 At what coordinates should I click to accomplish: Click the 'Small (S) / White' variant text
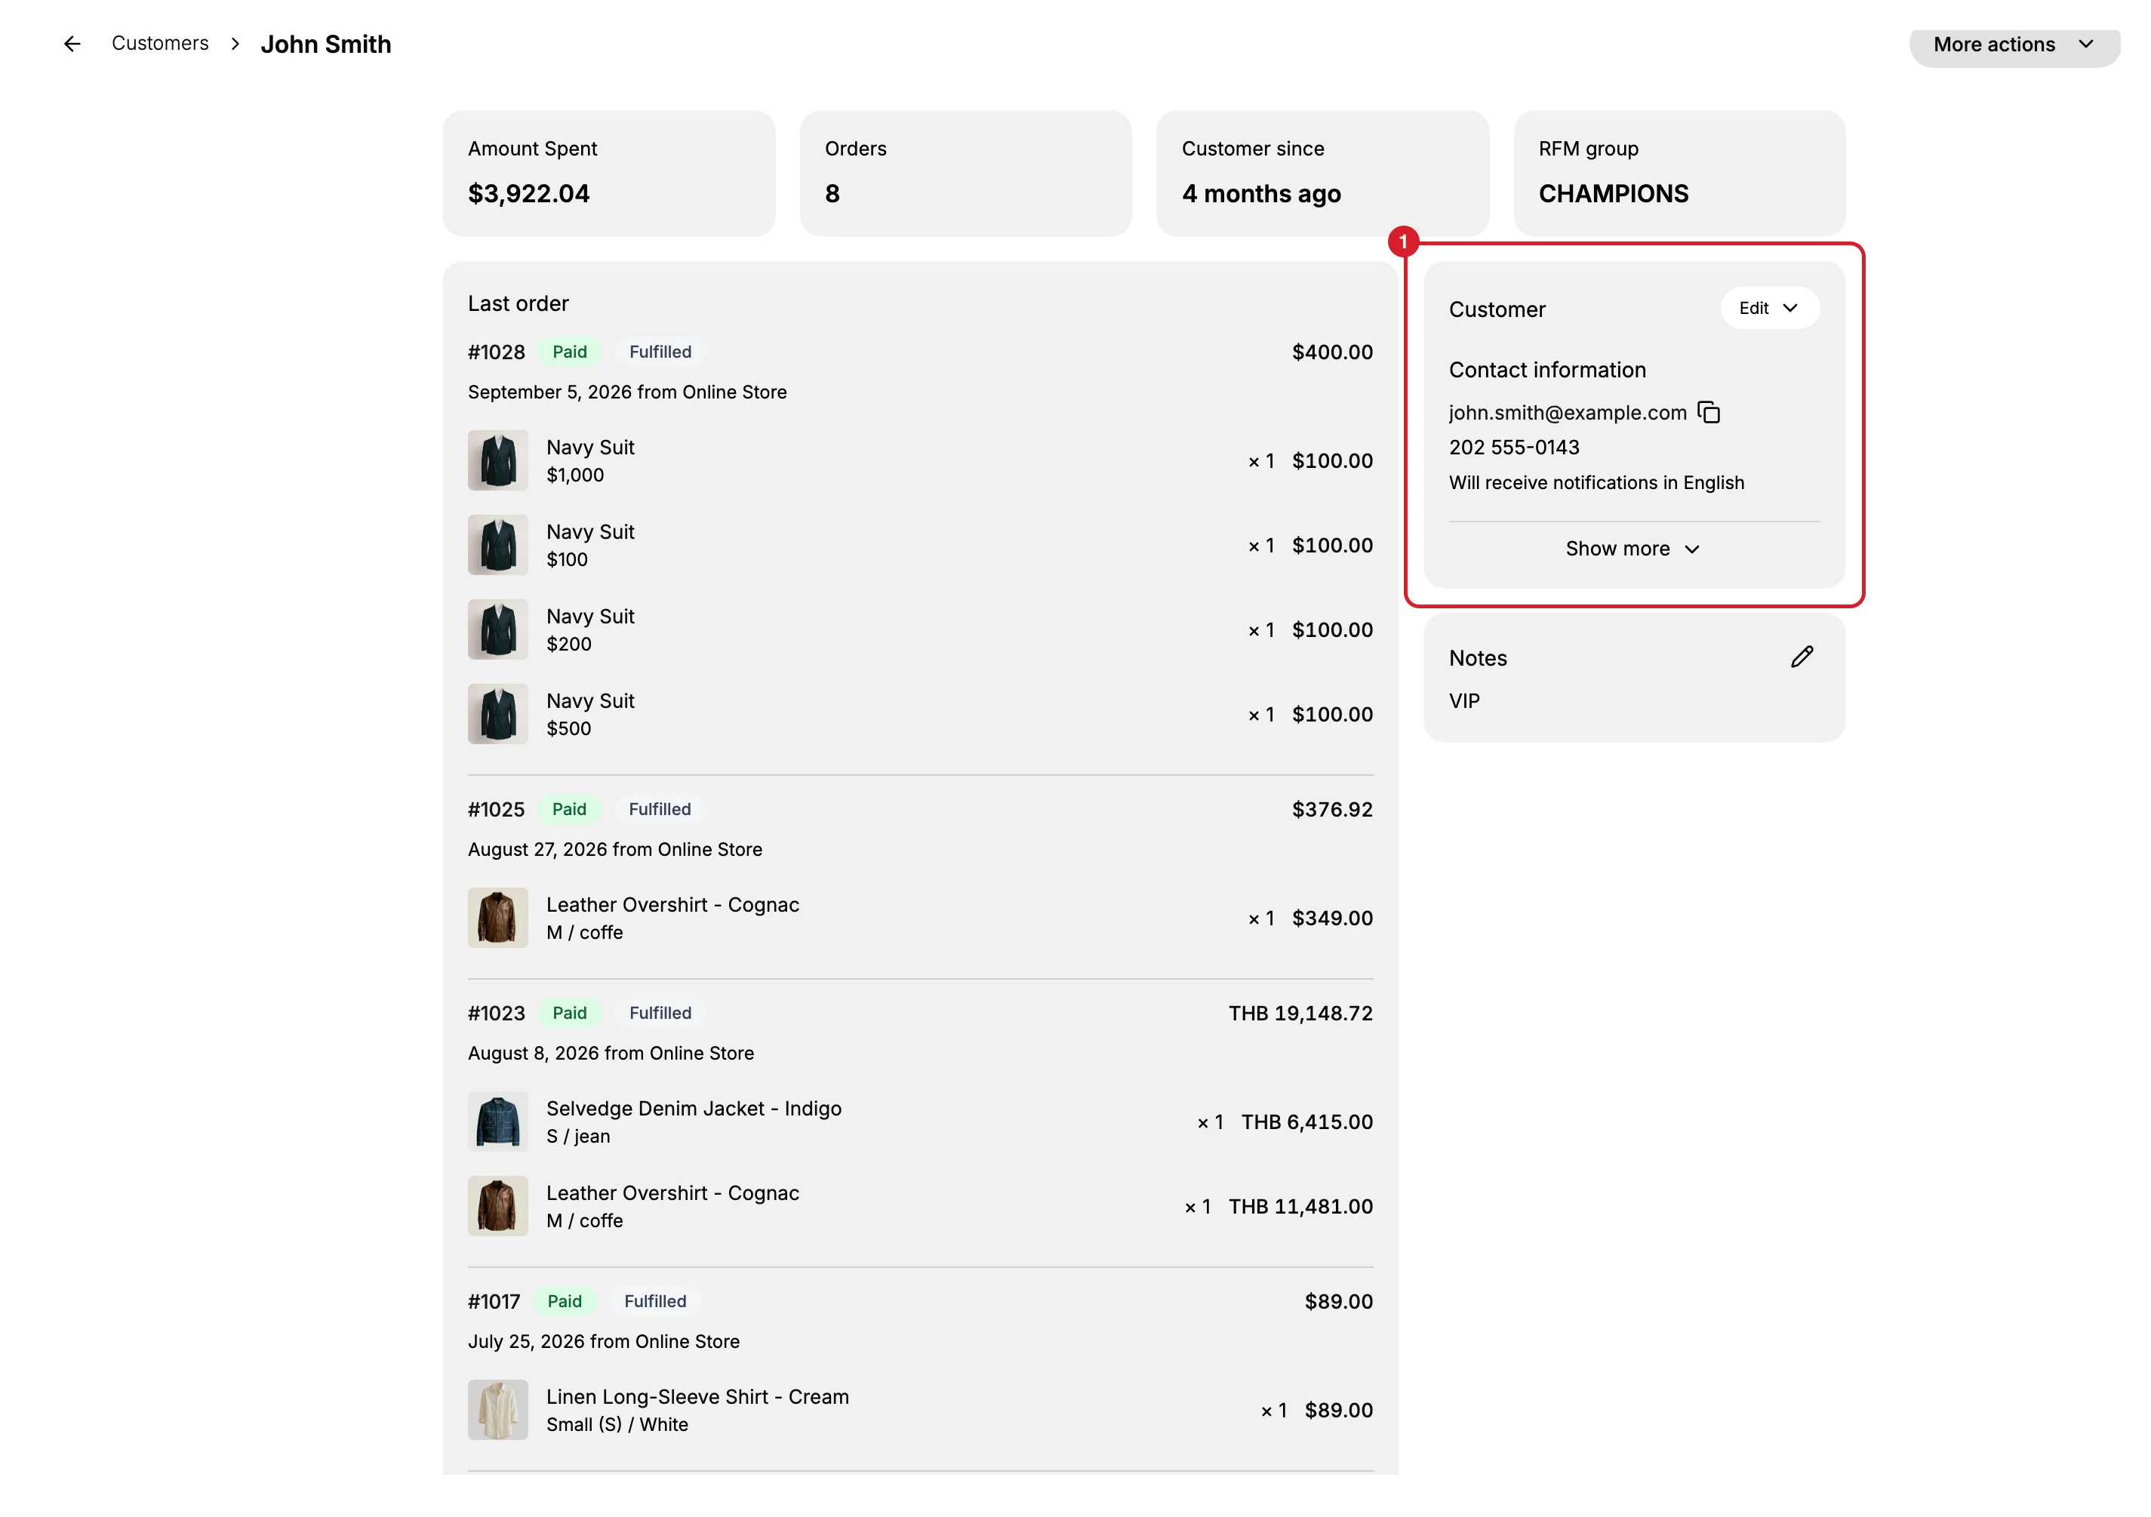[617, 1424]
